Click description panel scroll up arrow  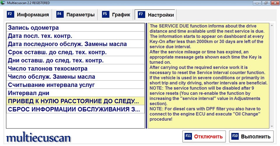(x=272, y=26)
